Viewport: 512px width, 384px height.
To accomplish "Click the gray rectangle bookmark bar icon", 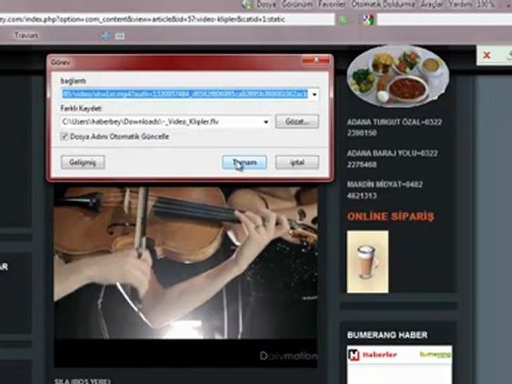I will 120,36.
